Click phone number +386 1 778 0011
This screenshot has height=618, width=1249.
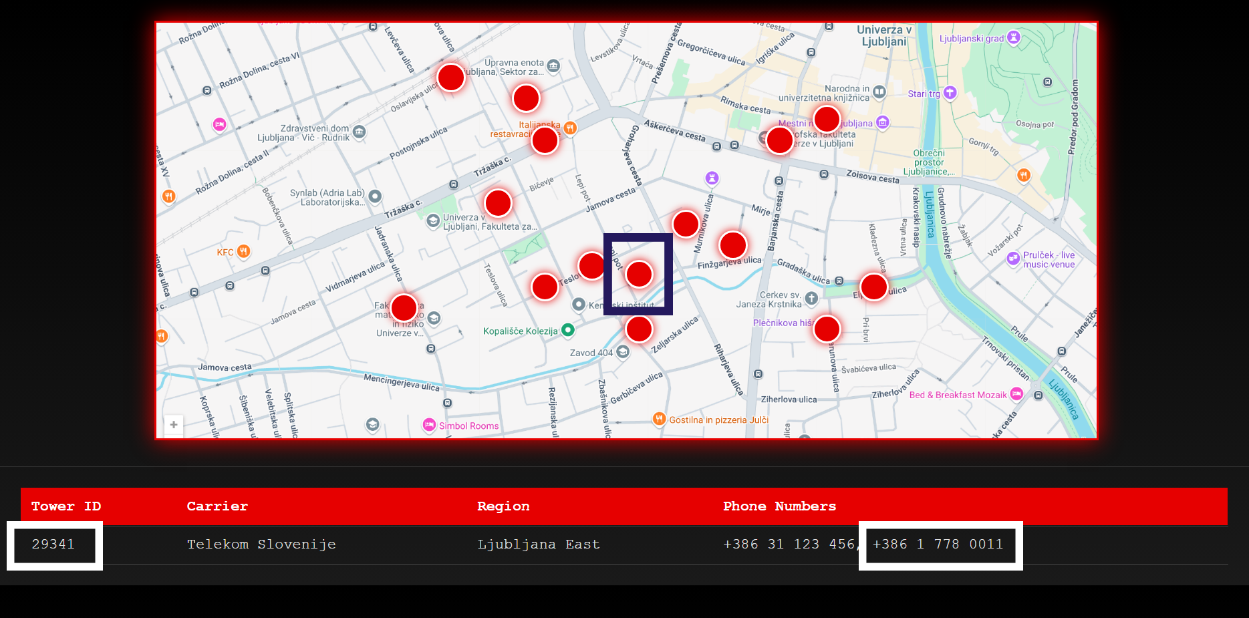(x=938, y=545)
